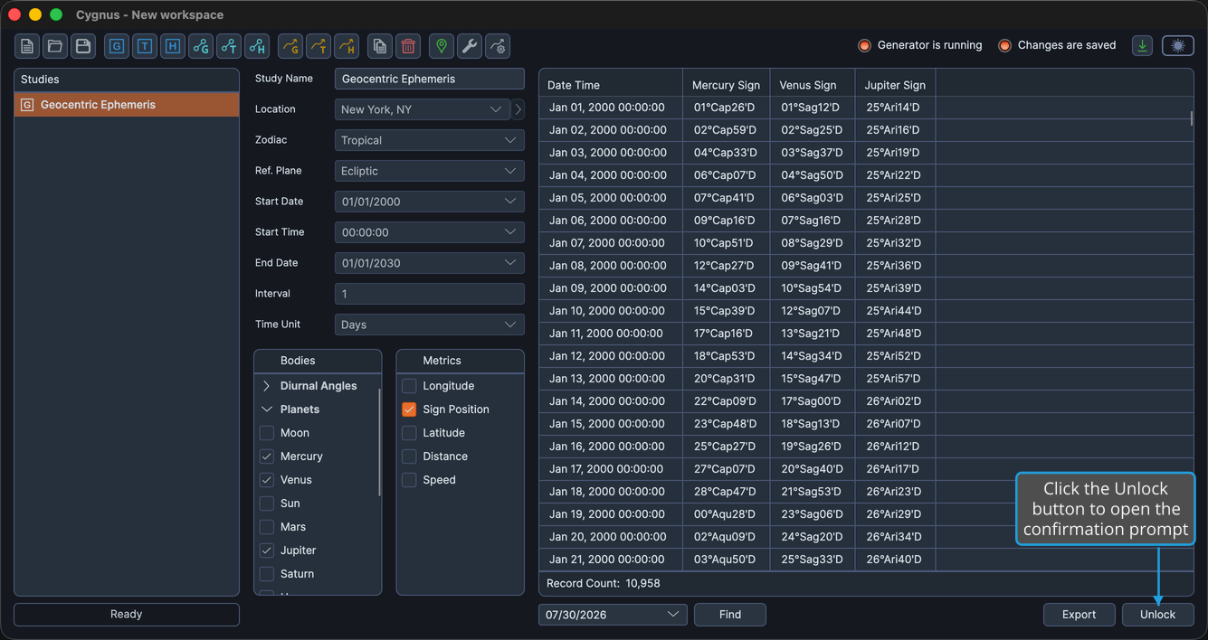Click the trend-line gear settings icon
The height and width of the screenshot is (640, 1208).
coord(498,46)
